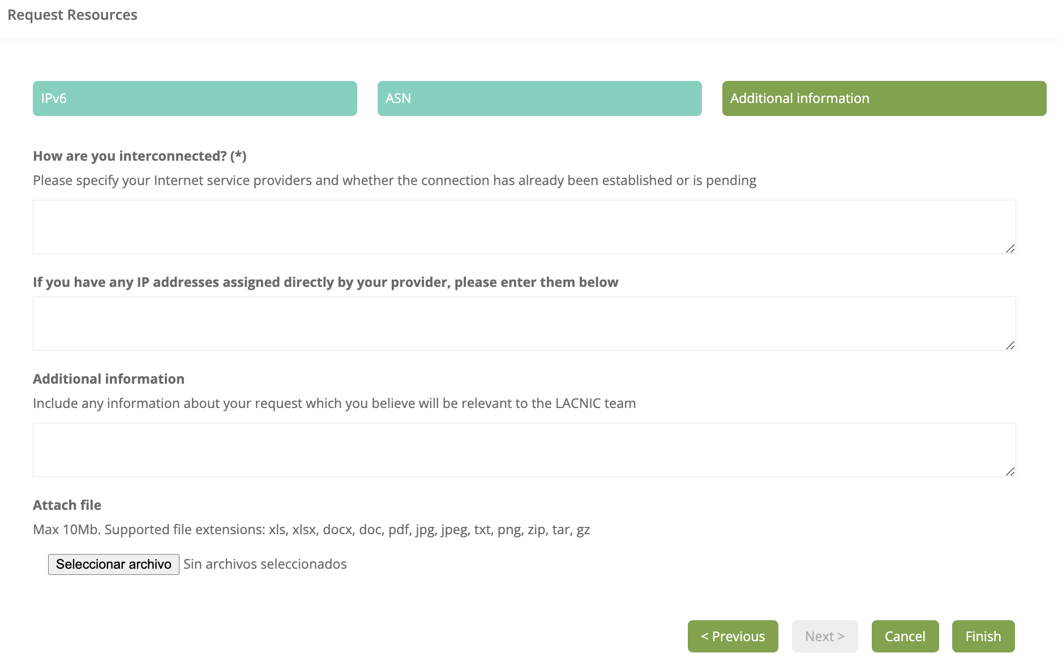Screen dimensions: 1062x670
Task: Click the interconnection details text area
Action: tap(524, 226)
